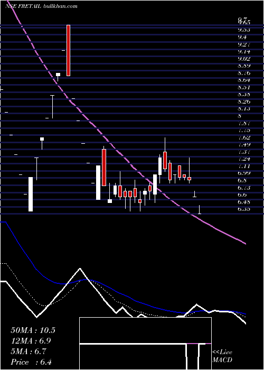264x370 pixels.
Task: Click the NSE FRETAIL chart title
Action: pos(24,6)
